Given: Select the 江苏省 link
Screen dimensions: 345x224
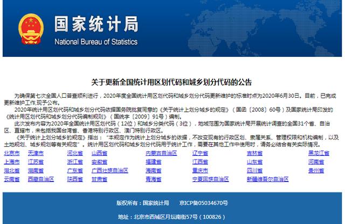Looking at the screenshot, I should (x=36, y=162).
